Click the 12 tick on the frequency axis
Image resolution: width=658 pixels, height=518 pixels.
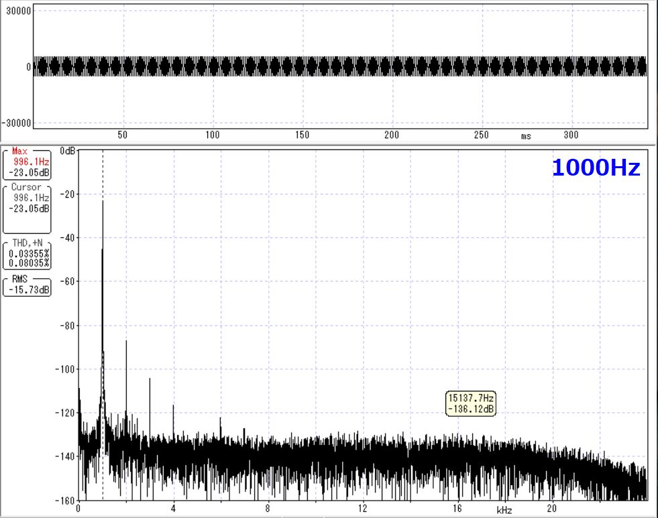point(363,509)
